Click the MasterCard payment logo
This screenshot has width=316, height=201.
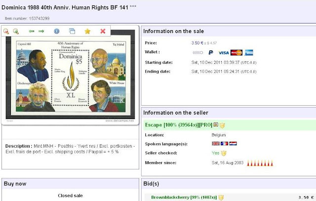coord(237,53)
